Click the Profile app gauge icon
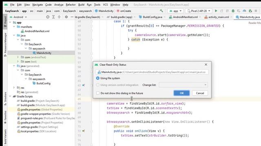Image resolution: width=261 pixels, height=146 pixels. coord(244,11)
